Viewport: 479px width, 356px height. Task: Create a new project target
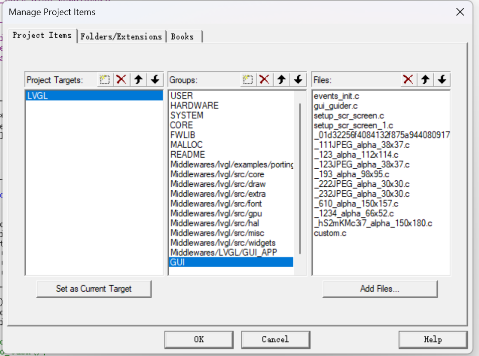click(104, 79)
